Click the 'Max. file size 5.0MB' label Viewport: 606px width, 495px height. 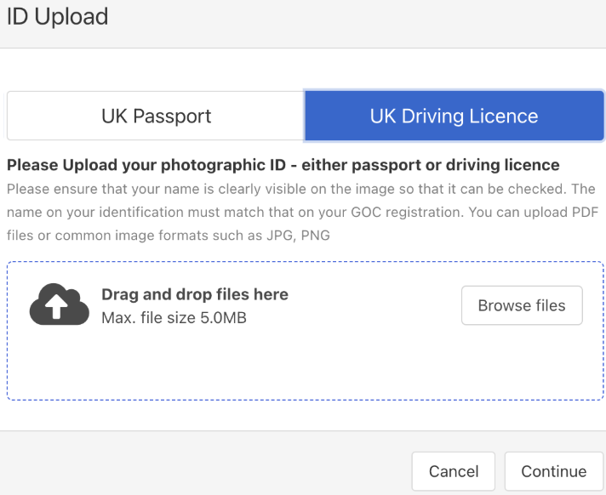click(174, 319)
